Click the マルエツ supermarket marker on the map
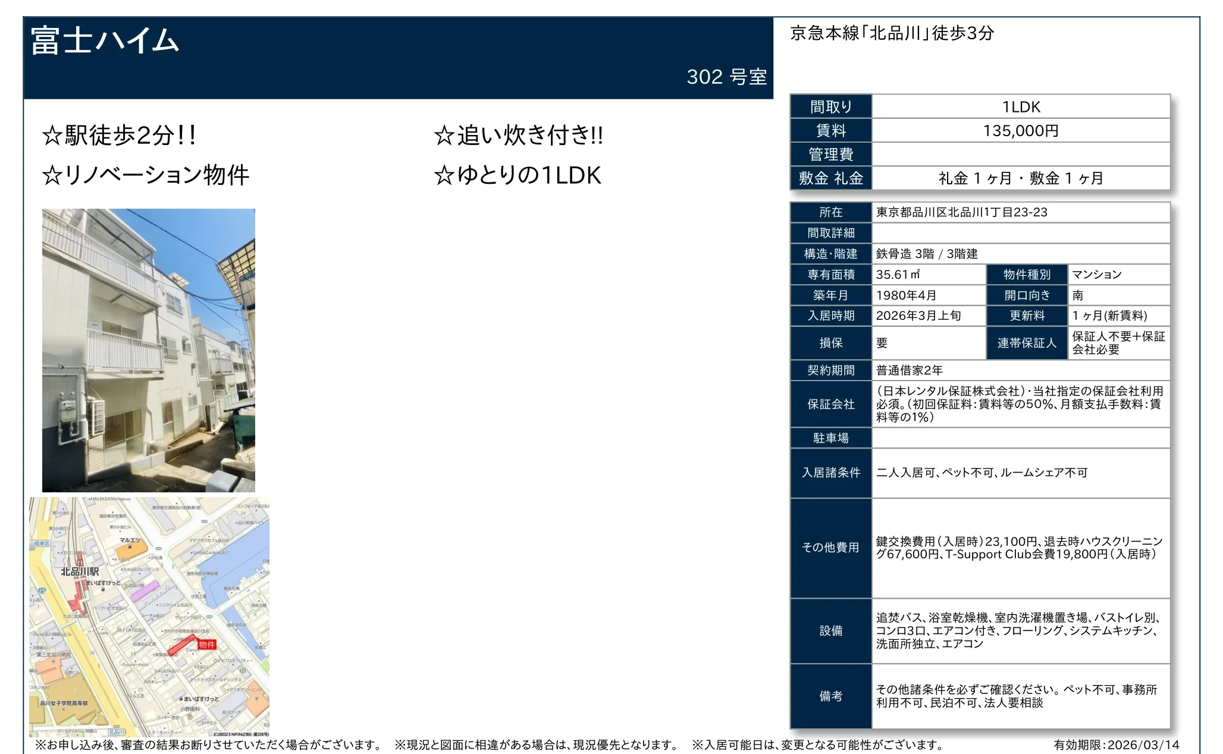 [129, 546]
